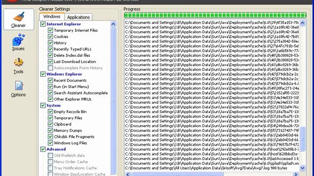The image size is (314, 176).
Task: Click progress list scroll-down arrow
Action: [302, 168]
